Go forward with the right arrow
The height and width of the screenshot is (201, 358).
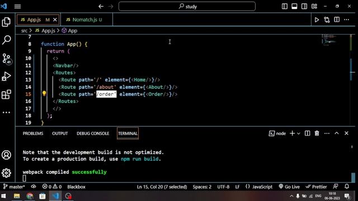[111, 6]
